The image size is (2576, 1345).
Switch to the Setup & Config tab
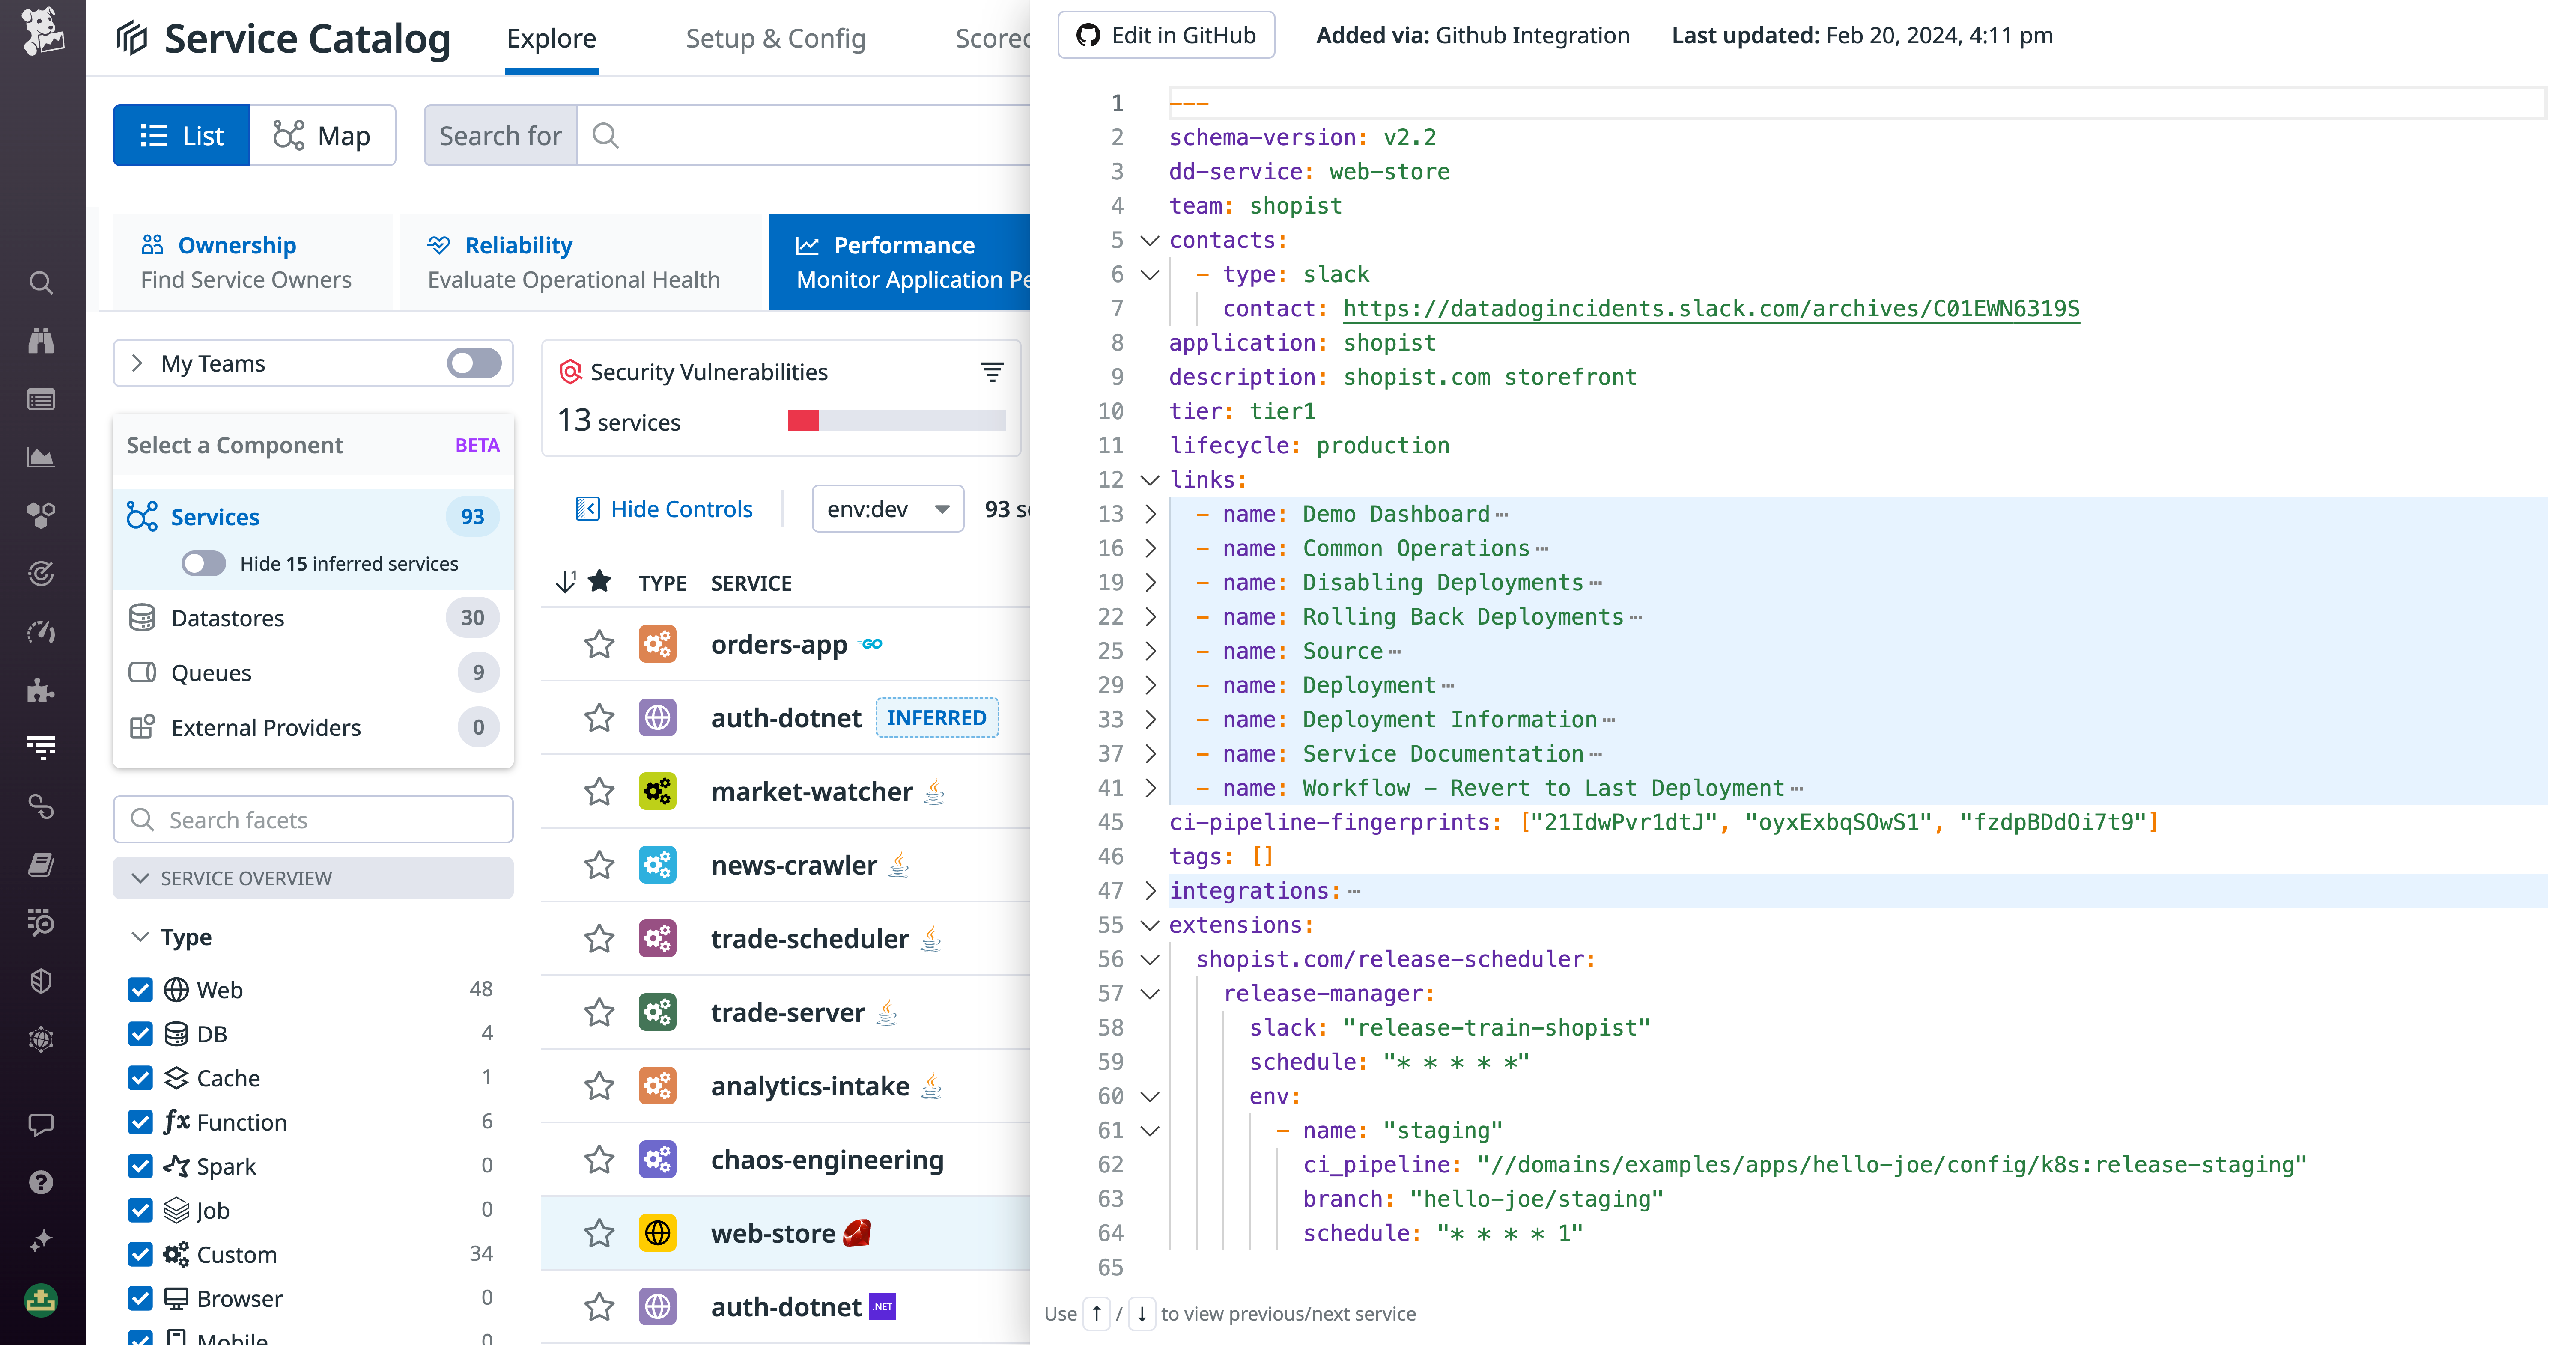pos(776,39)
